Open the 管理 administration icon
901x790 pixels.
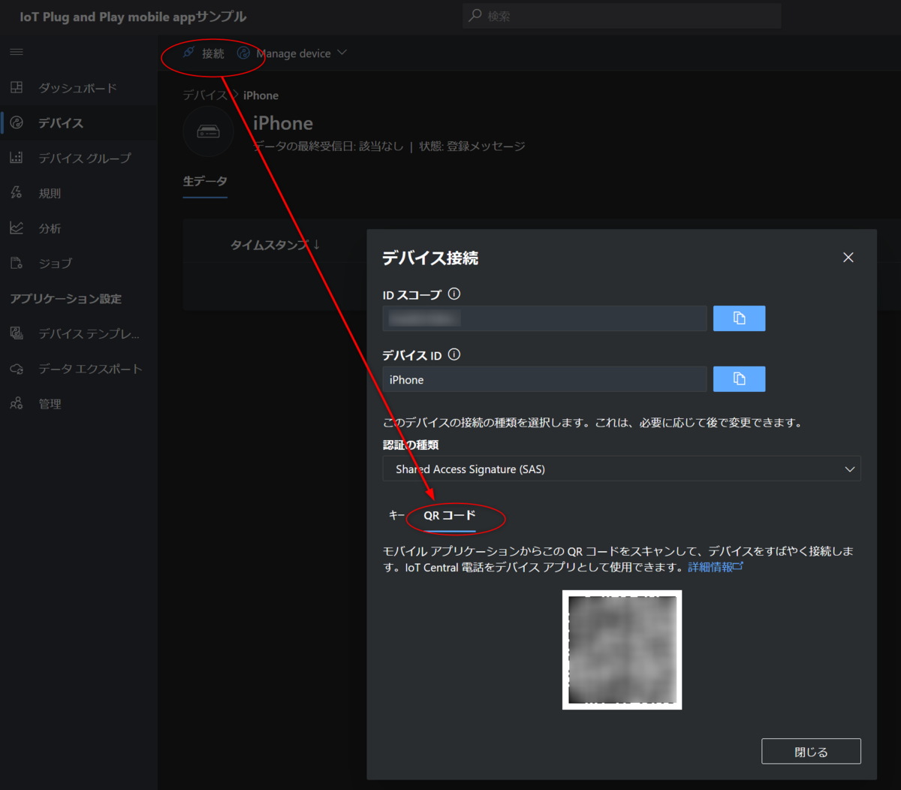click(x=17, y=403)
